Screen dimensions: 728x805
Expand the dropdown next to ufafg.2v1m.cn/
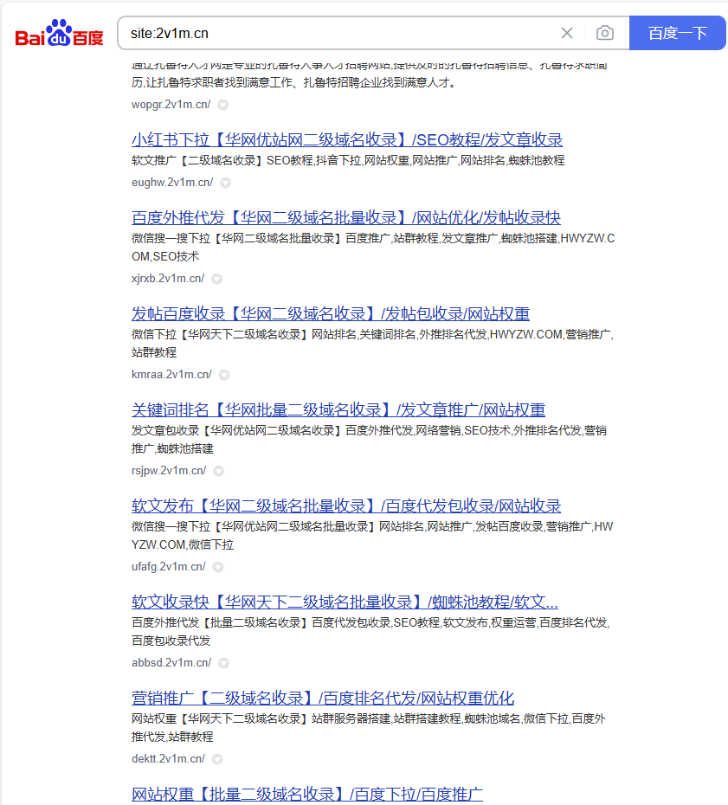[x=218, y=567]
